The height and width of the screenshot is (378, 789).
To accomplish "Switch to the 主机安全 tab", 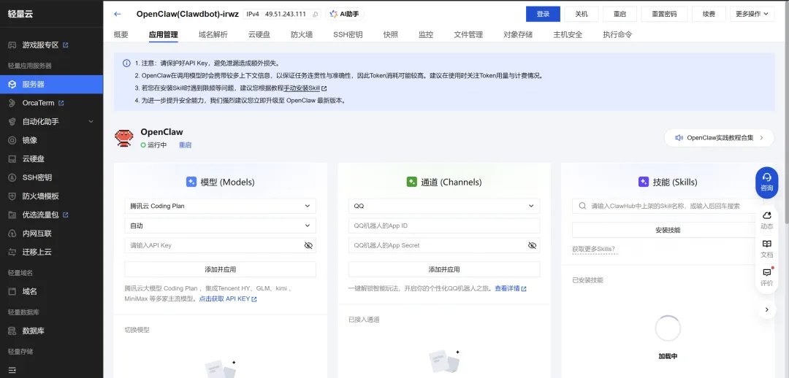I will [x=568, y=35].
